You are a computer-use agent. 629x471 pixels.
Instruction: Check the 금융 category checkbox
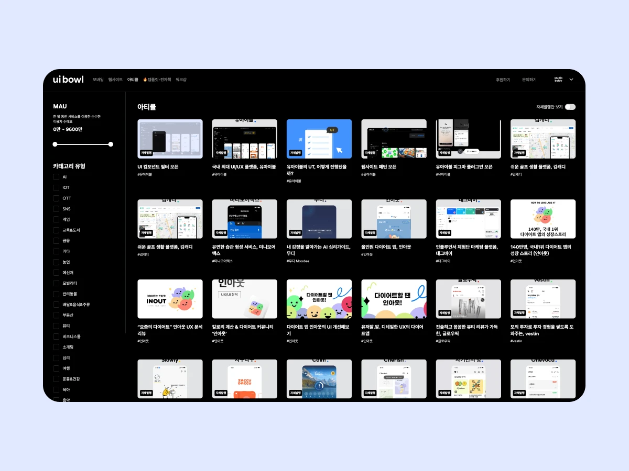click(56, 241)
